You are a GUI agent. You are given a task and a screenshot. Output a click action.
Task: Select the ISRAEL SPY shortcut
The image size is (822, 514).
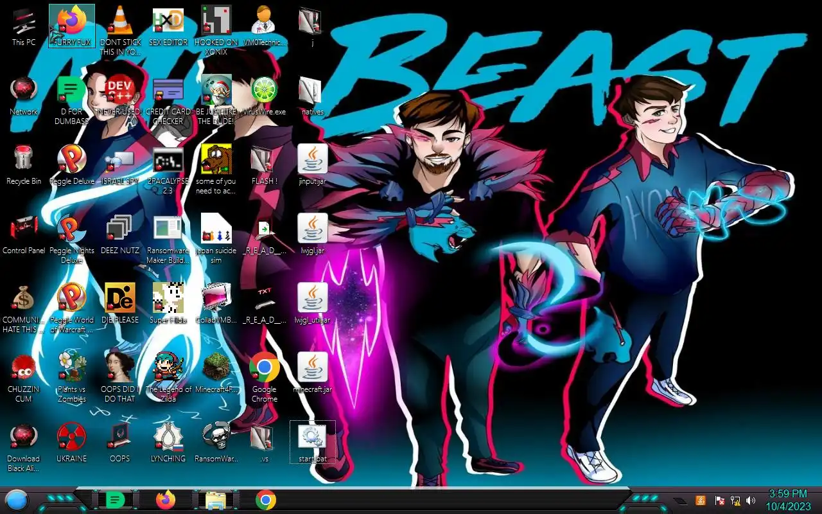120,165
